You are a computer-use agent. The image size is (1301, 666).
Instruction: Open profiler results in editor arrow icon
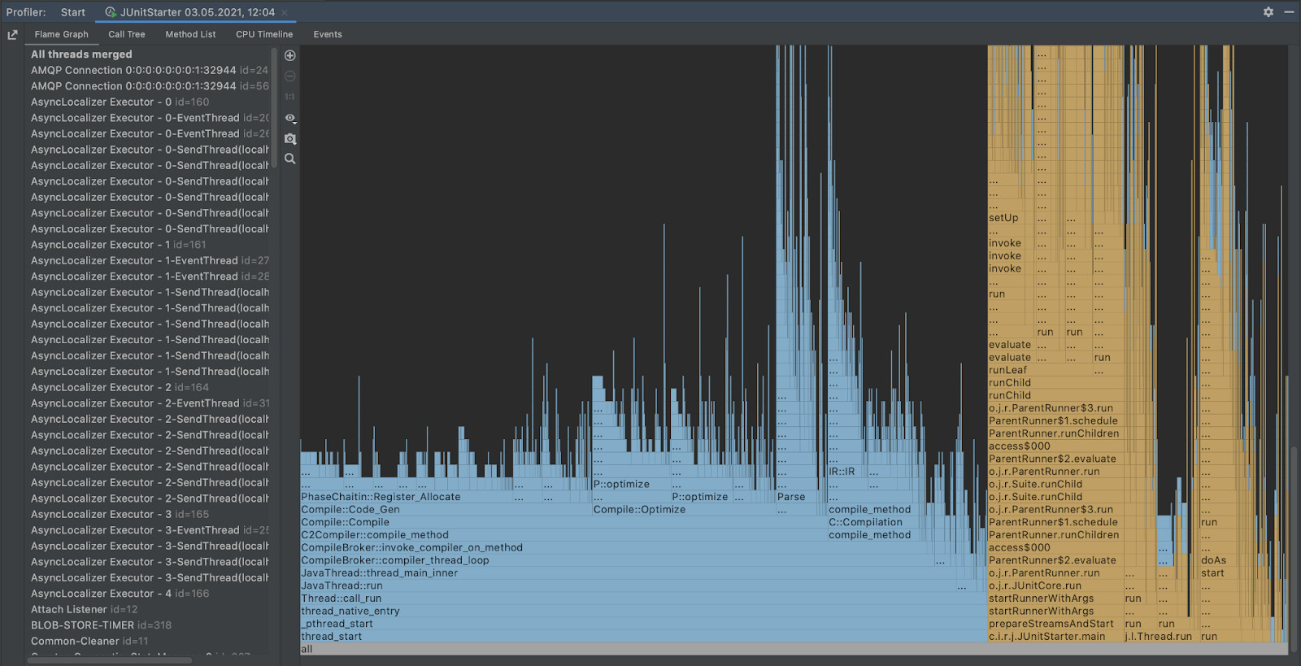pyautogui.click(x=12, y=35)
